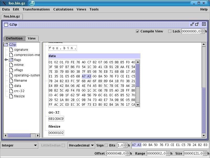Toggle the Sign checkbox in status bar

coord(106,145)
